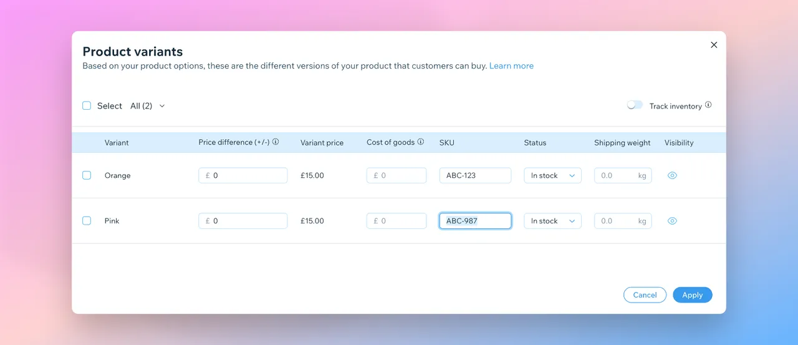The height and width of the screenshot is (345, 798).
Task: Open the Learn more link
Action: point(511,66)
